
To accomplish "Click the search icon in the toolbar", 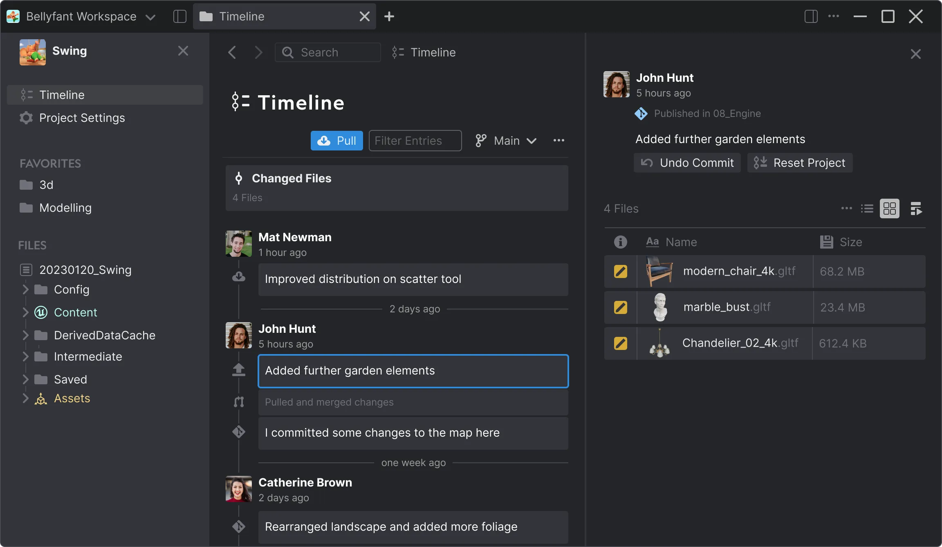I will tap(288, 52).
